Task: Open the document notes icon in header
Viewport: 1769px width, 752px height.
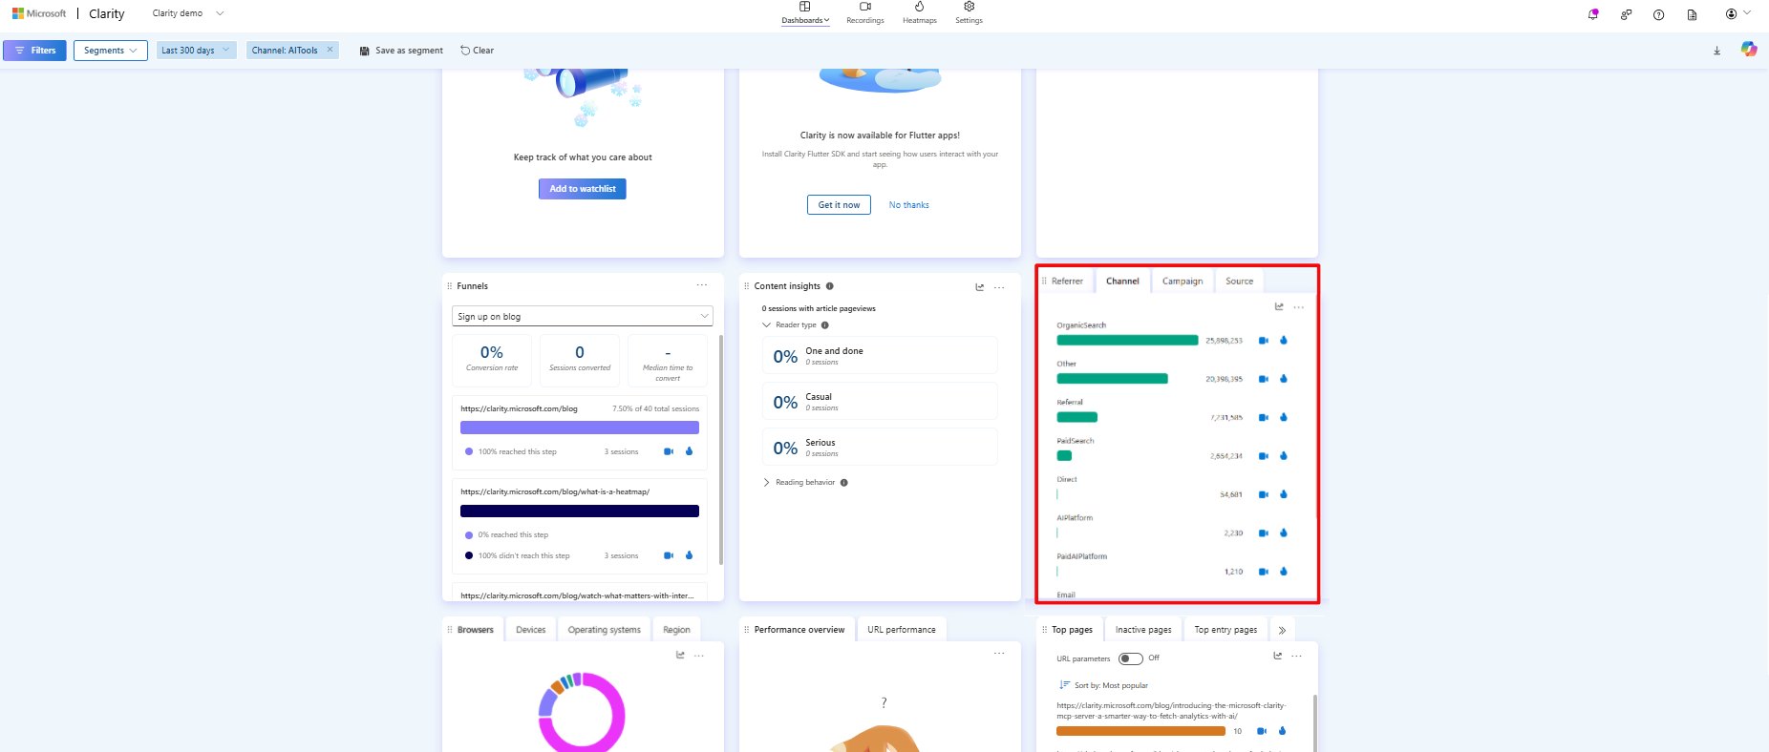Action: (1693, 14)
